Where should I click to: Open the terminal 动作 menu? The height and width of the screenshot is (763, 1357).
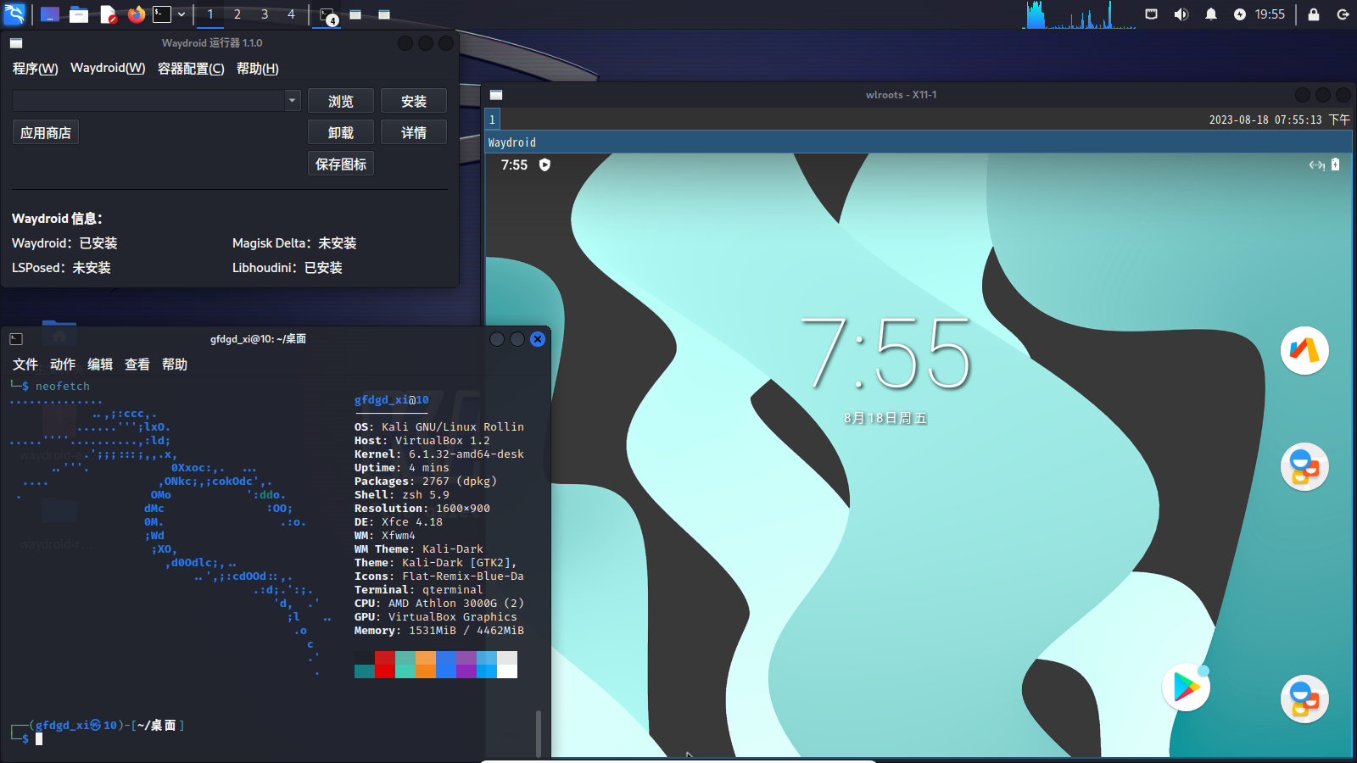63,365
